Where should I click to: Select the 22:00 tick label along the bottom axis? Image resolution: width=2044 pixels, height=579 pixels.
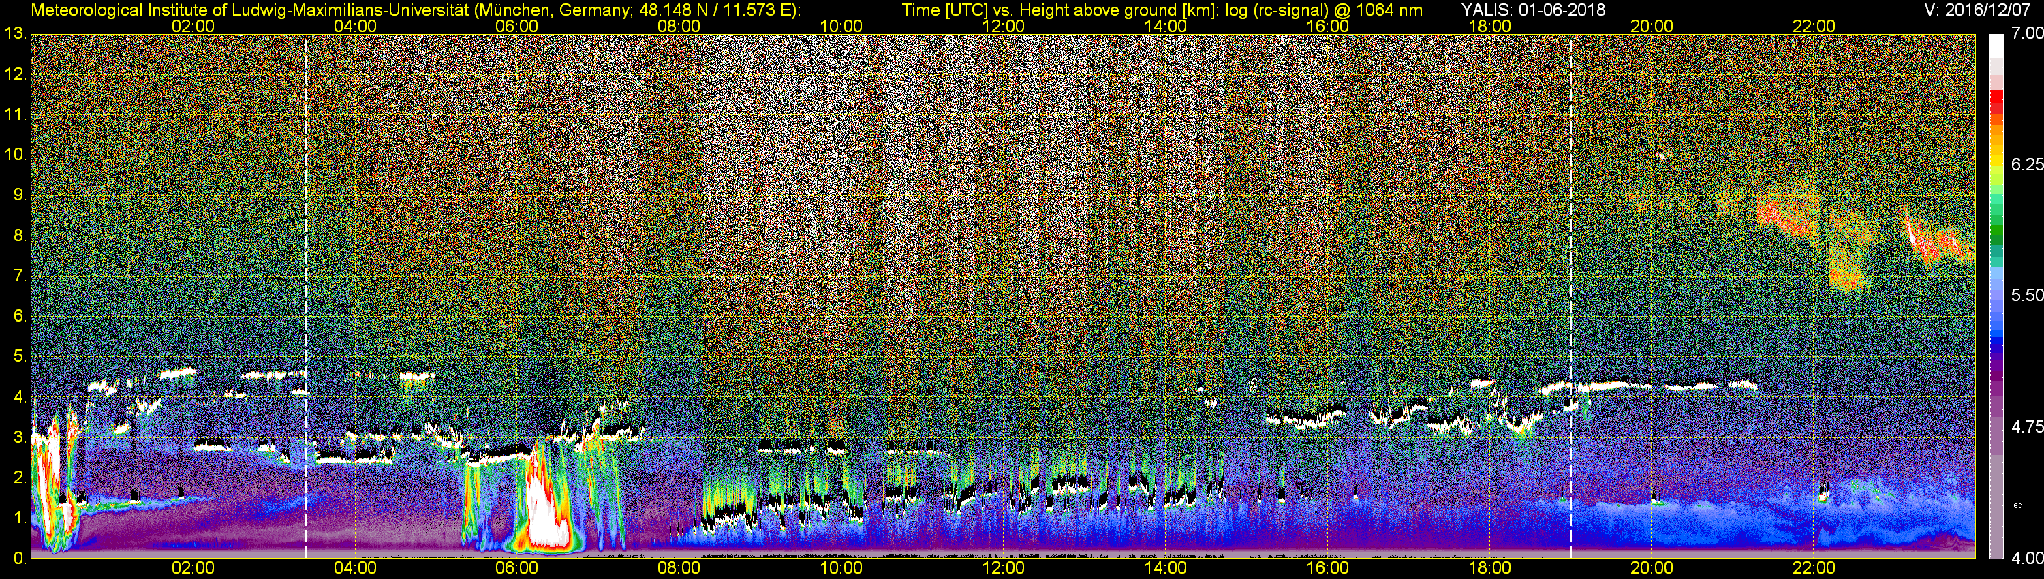pos(1814,568)
